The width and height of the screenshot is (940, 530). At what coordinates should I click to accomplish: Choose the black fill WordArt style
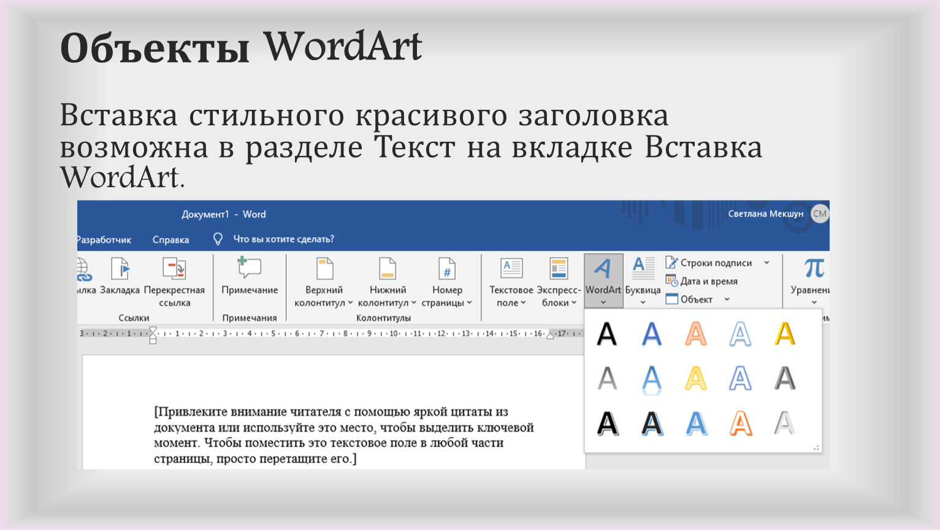(x=607, y=334)
